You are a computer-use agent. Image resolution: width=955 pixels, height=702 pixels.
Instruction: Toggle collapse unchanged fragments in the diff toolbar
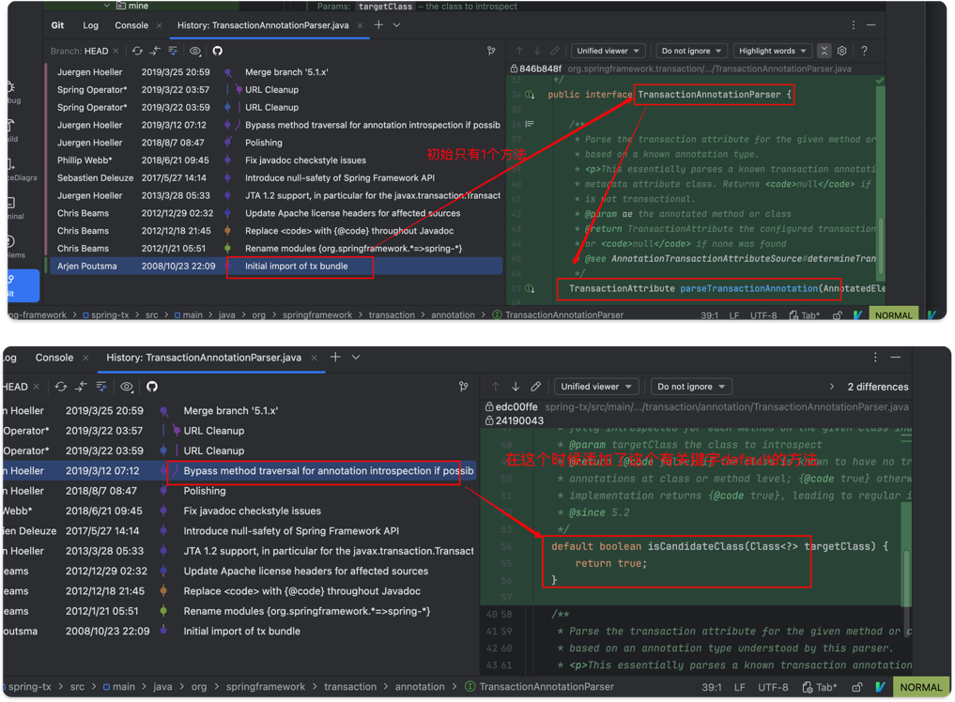point(824,51)
